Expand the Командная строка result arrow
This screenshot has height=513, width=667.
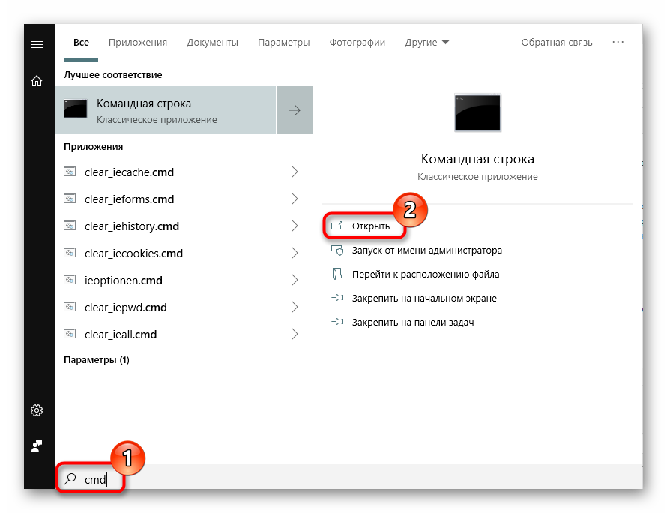[294, 109]
